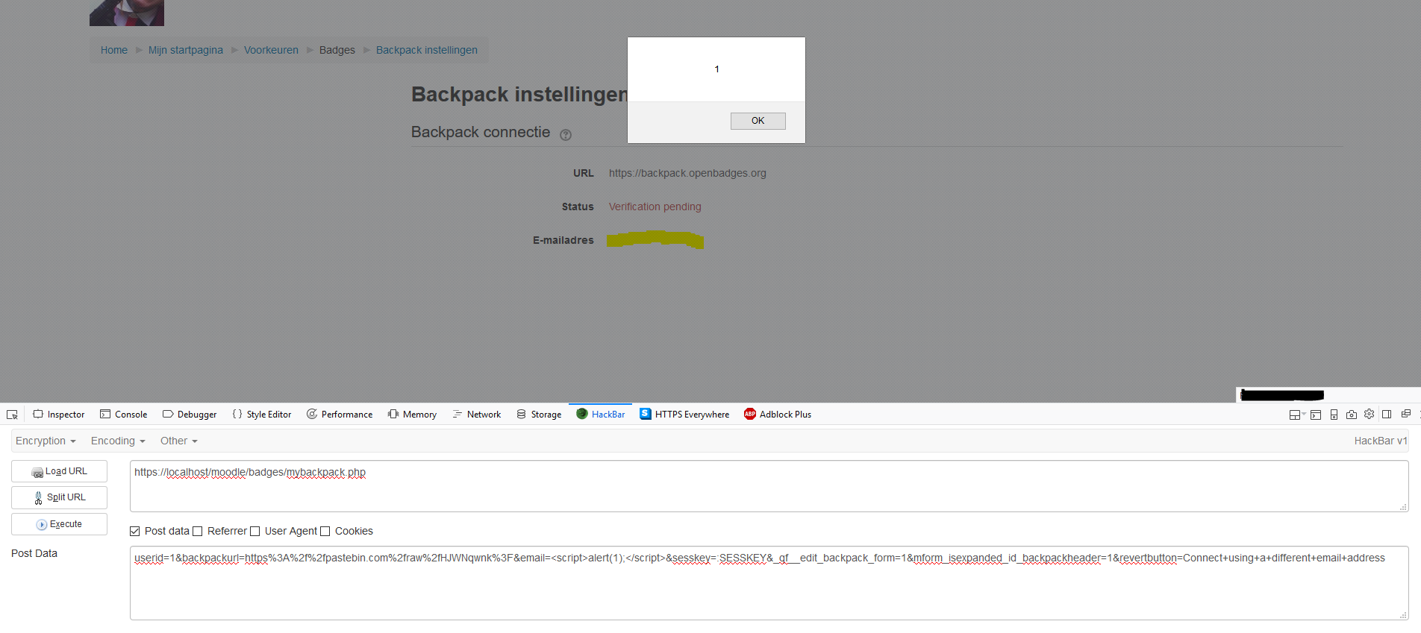This screenshot has height=633, width=1421.
Task: Switch to the Performance tab
Action: pyautogui.click(x=340, y=415)
